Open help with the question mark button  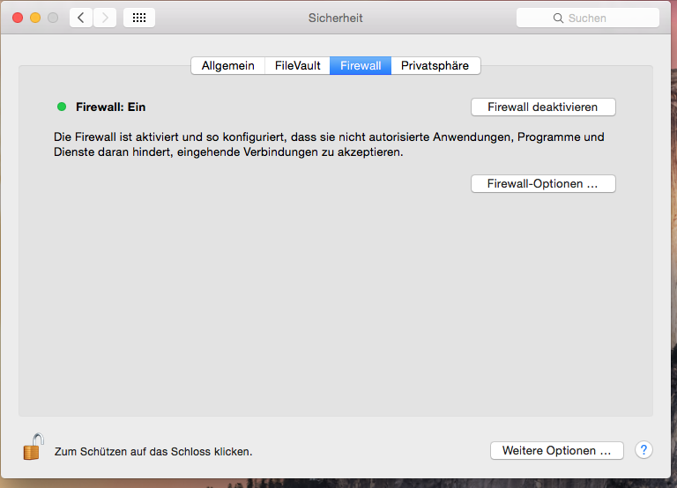click(x=644, y=450)
